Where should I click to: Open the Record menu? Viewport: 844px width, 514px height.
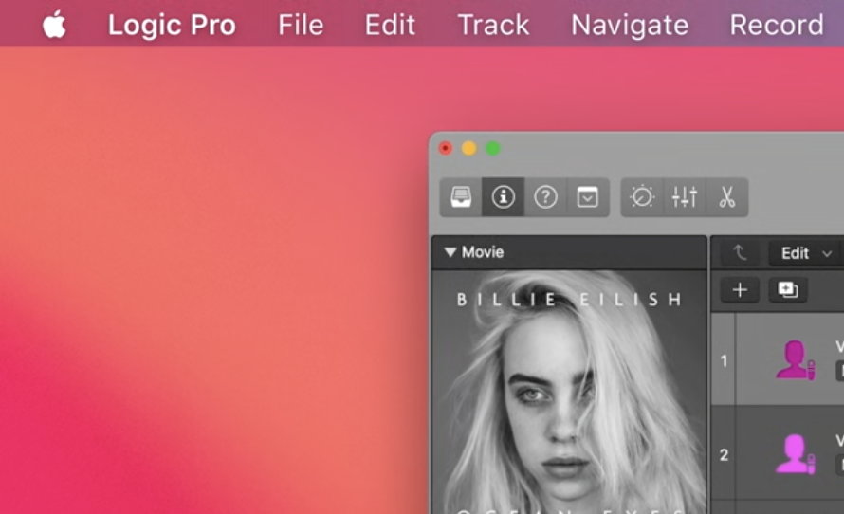pyautogui.click(x=776, y=25)
